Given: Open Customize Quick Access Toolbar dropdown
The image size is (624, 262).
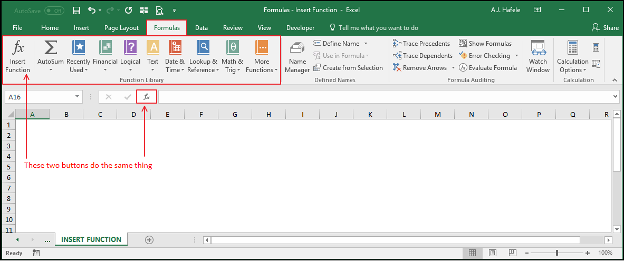Looking at the screenshot, I should click(175, 11).
